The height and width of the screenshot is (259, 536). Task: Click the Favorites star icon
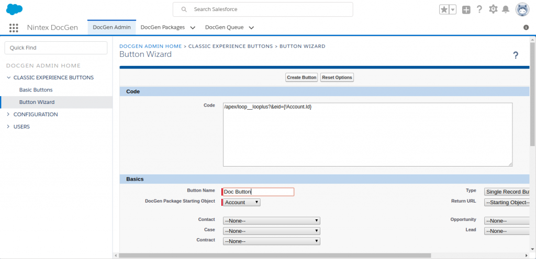(444, 9)
